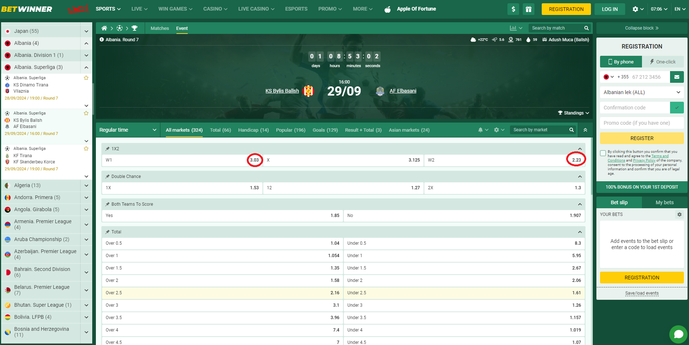Select Both Teams To Score Yes 1.85
Image resolution: width=689 pixels, height=345 pixels.
coord(223,216)
